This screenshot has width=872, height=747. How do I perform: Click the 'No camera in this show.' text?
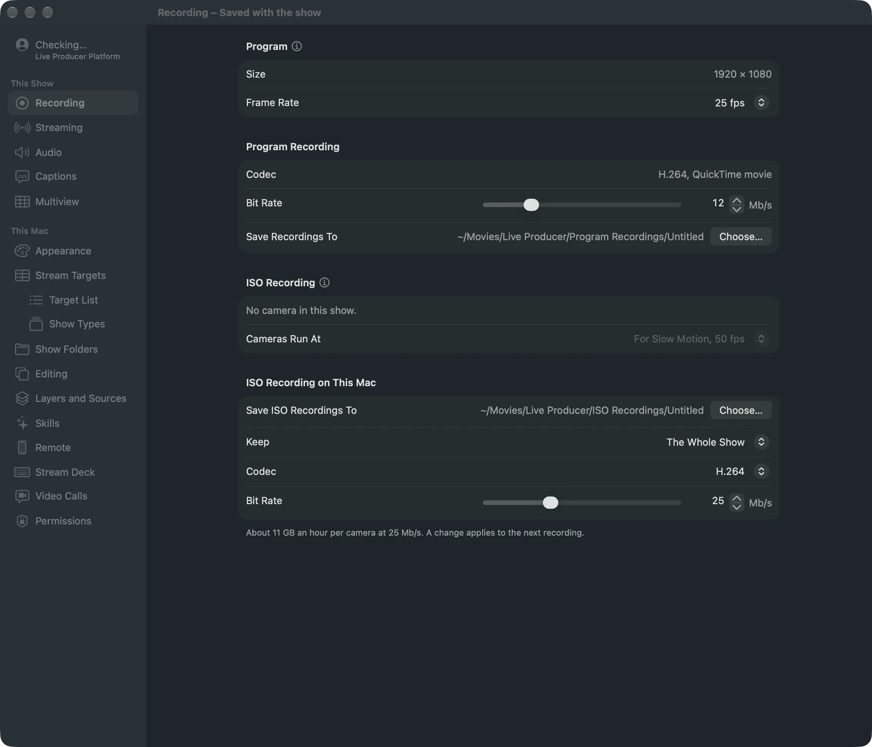click(x=301, y=310)
